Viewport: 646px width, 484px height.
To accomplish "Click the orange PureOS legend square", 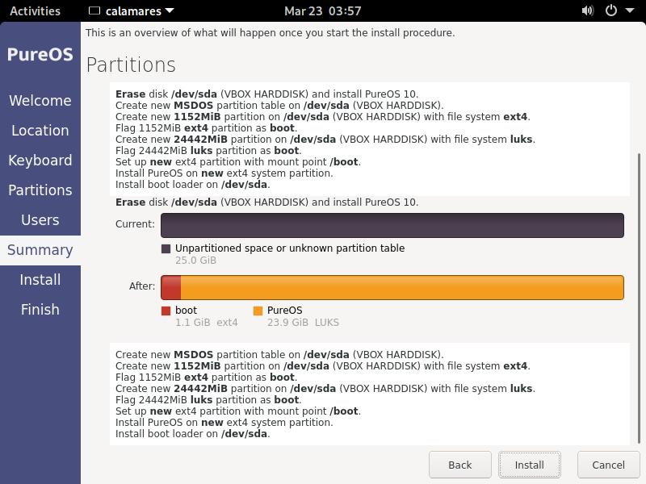I will [x=258, y=311].
